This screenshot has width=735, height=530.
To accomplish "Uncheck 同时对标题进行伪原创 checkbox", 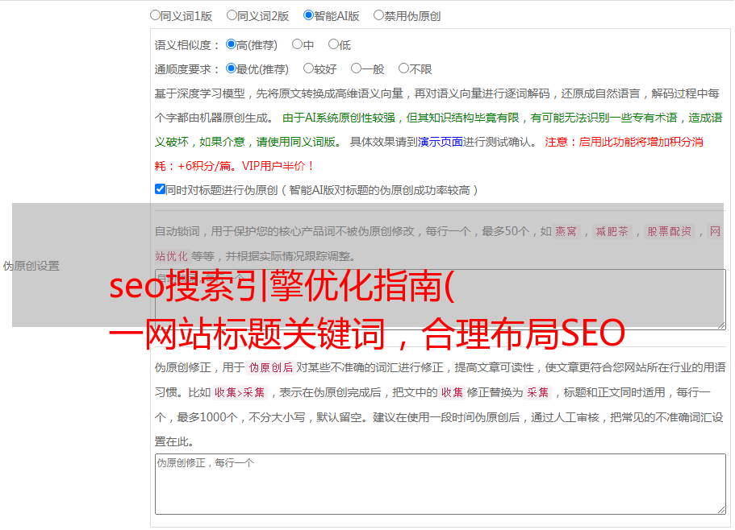I will tap(160, 189).
